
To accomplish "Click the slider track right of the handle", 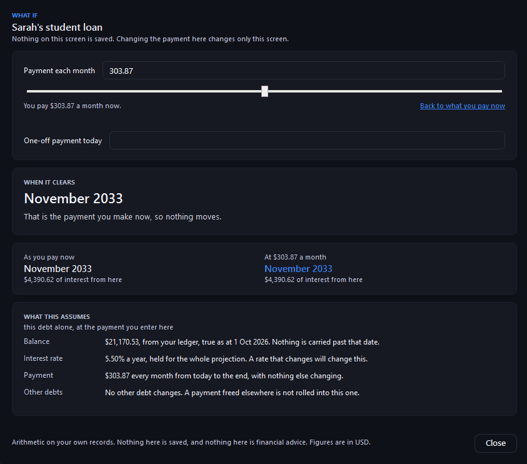I will 385,91.
